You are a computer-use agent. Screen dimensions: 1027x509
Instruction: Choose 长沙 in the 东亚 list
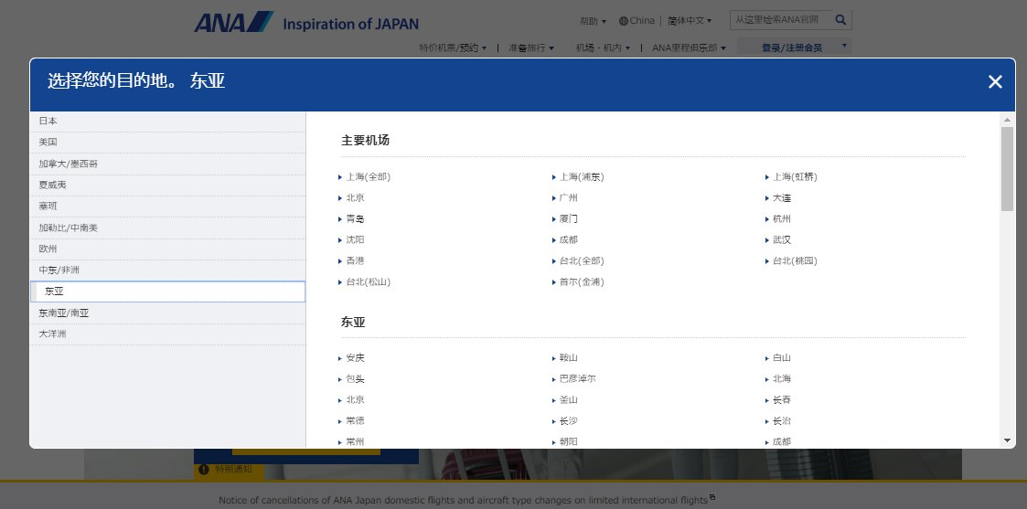coord(569,420)
